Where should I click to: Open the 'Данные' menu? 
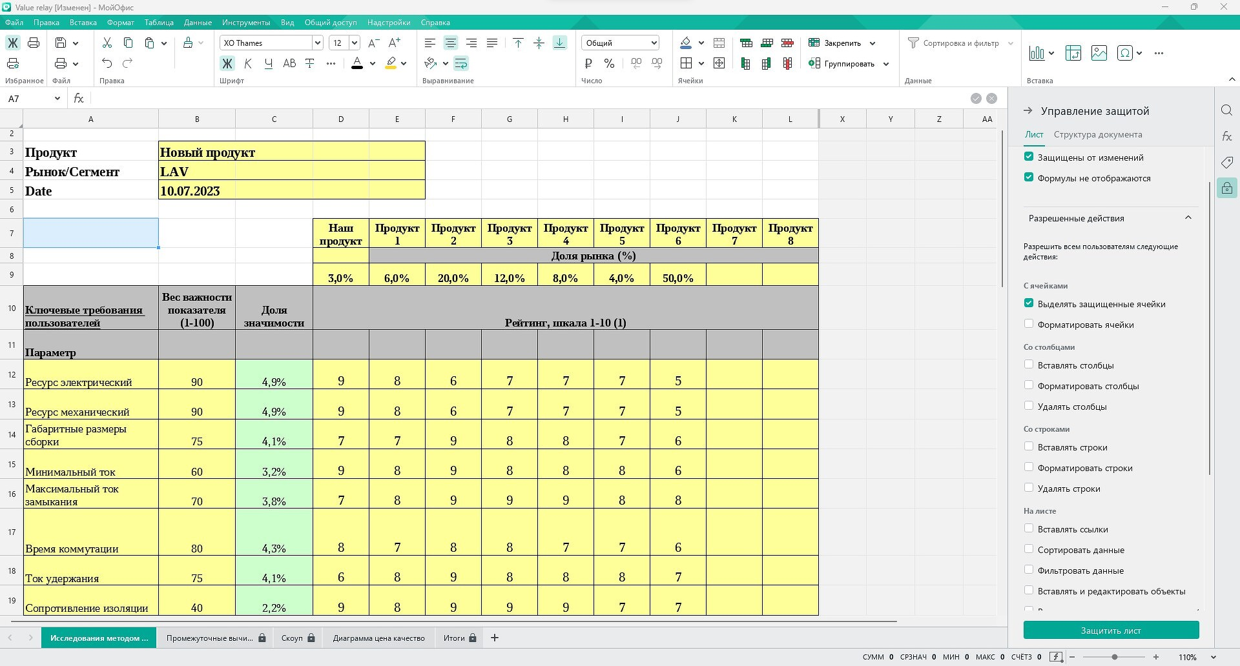coord(198,23)
